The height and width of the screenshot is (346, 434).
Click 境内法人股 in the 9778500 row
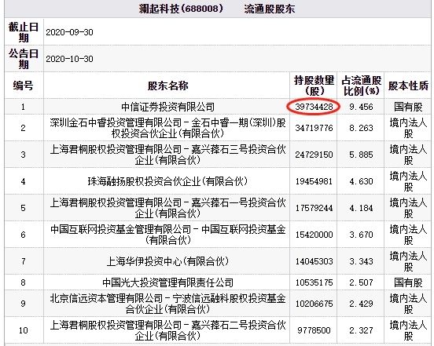(408, 330)
